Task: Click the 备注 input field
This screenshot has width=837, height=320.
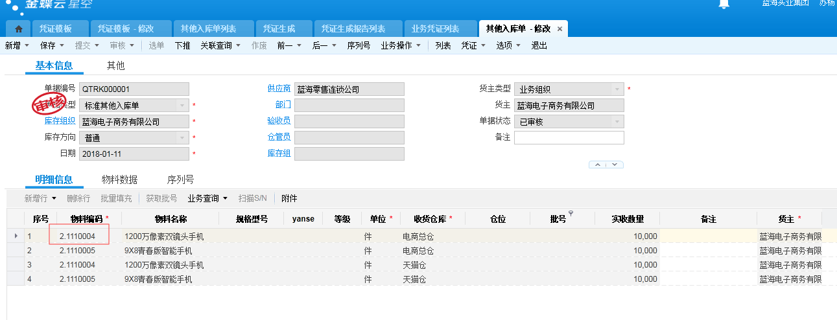Action: click(x=569, y=137)
